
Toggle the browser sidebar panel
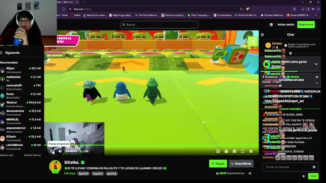coord(308,9)
